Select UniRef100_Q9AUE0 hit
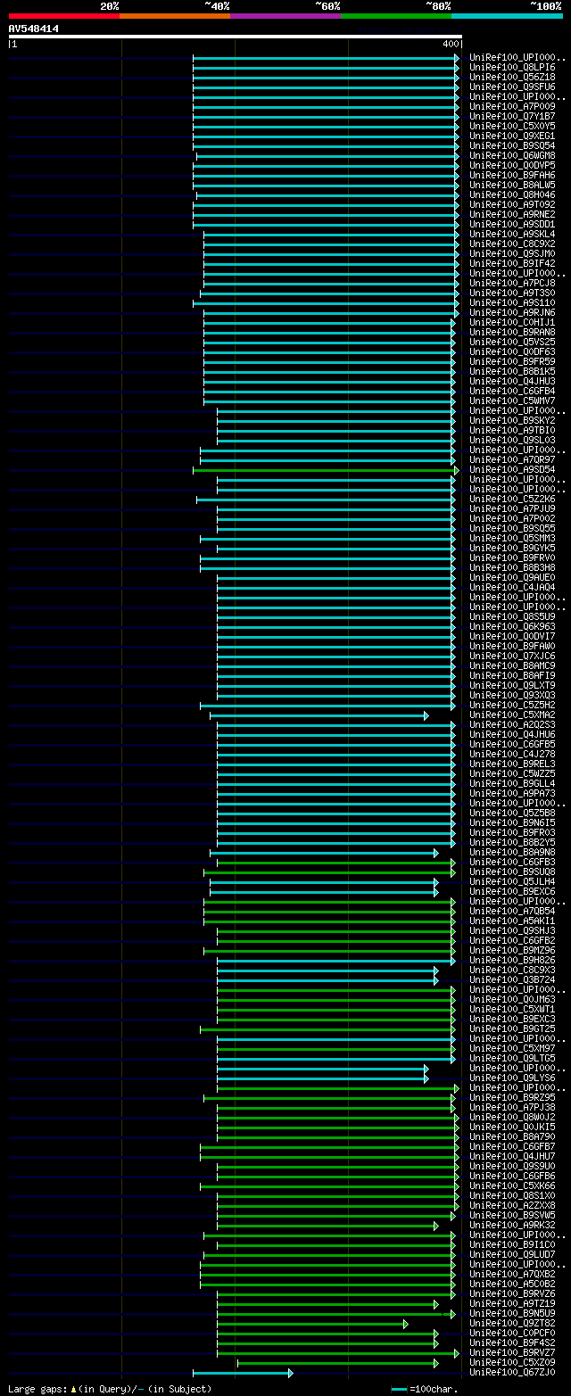Viewport: 571px width, 1396px height. point(512,577)
